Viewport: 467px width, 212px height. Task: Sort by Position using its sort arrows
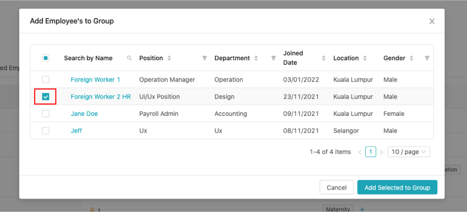(x=169, y=58)
